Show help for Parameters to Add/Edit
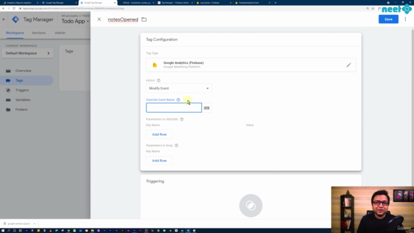This screenshot has width=414, height=233. coord(182,119)
